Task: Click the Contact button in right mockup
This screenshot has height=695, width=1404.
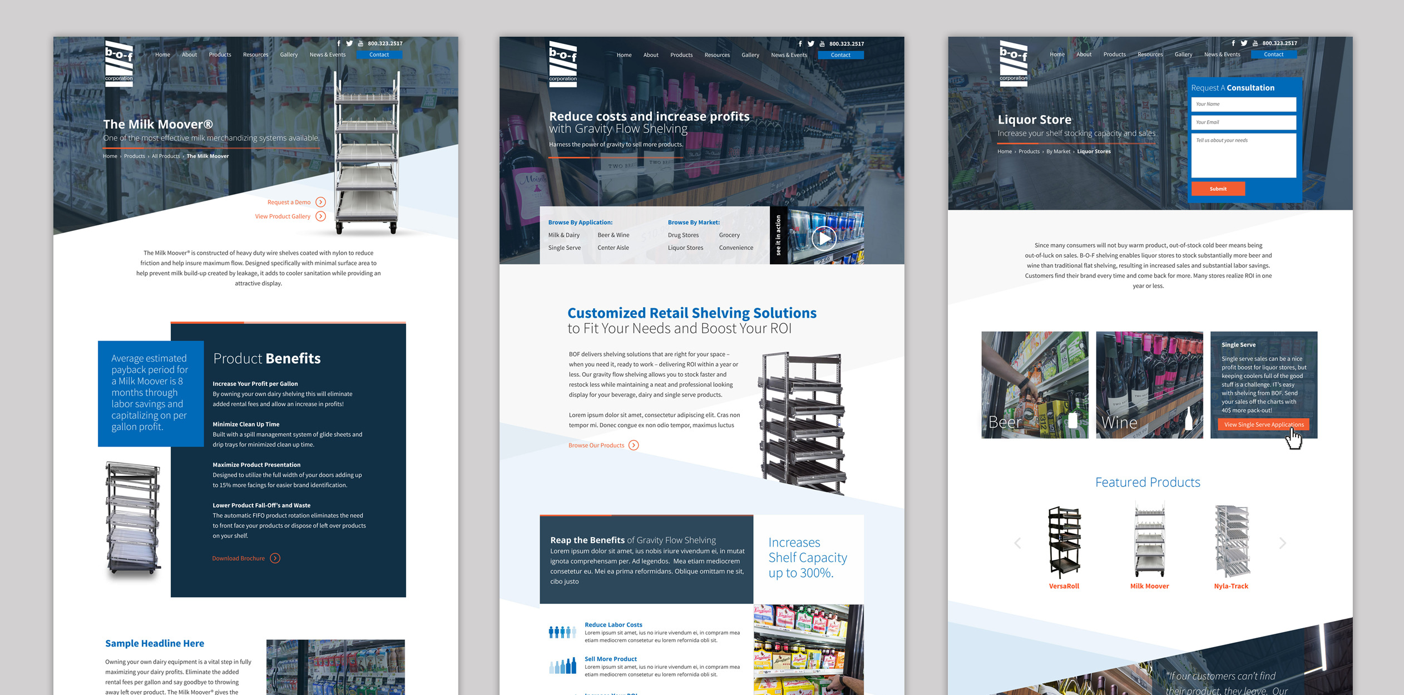Action: 1273,55
